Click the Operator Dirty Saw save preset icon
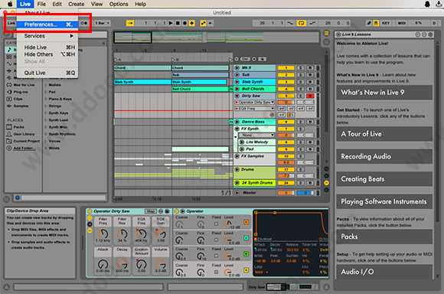The image size is (444, 294). (167, 211)
